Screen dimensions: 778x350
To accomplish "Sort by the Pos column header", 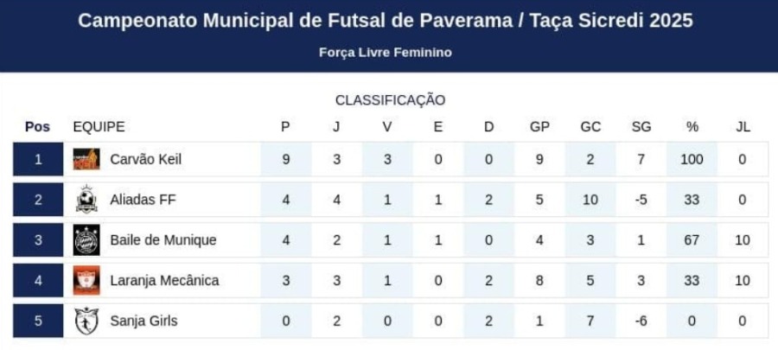I will (x=38, y=127).
